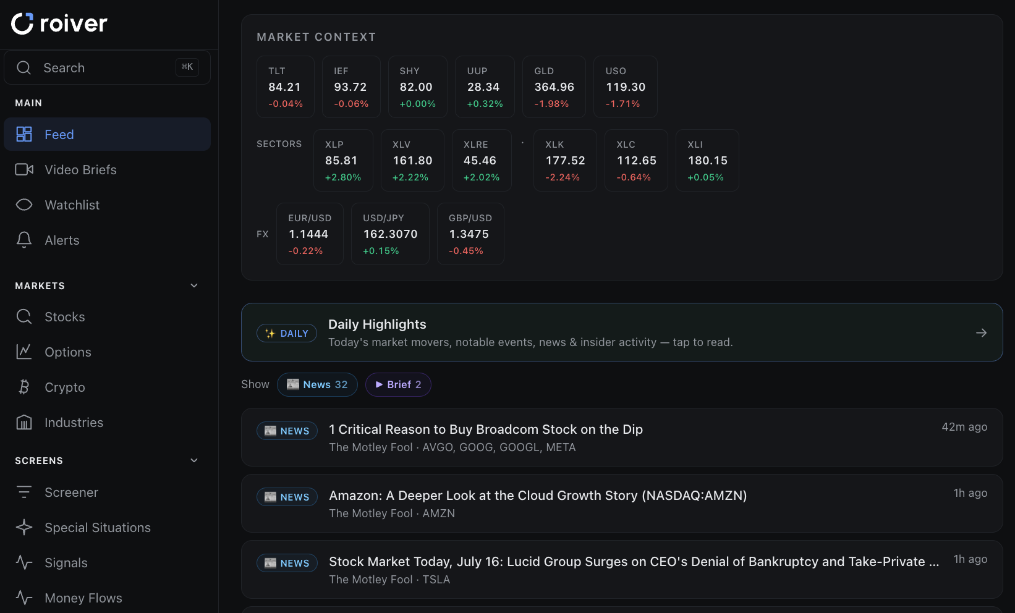Click the Options chart icon
The height and width of the screenshot is (613, 1015).
(x=24, y=352)
